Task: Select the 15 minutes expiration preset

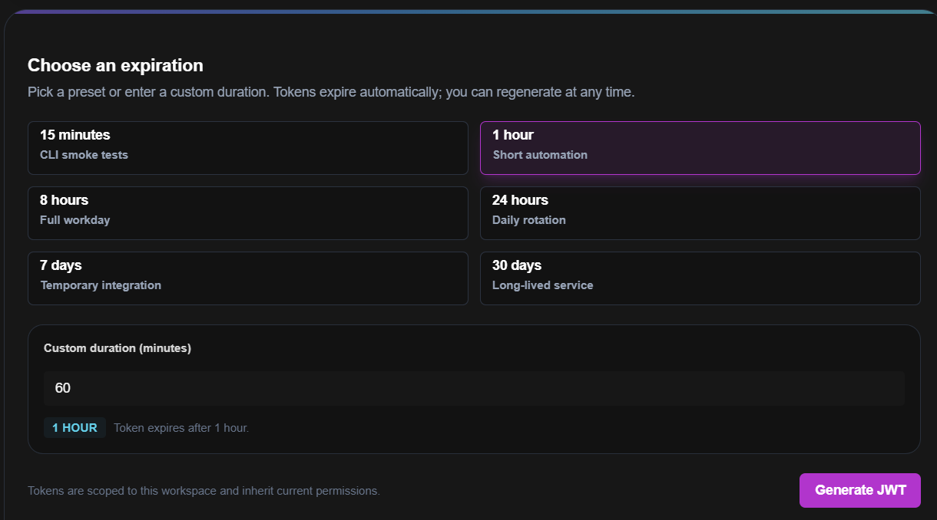Action: (247, 148)
